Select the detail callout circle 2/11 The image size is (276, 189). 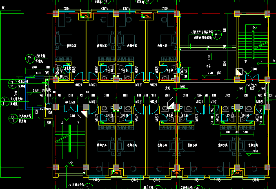coord(217,35)
